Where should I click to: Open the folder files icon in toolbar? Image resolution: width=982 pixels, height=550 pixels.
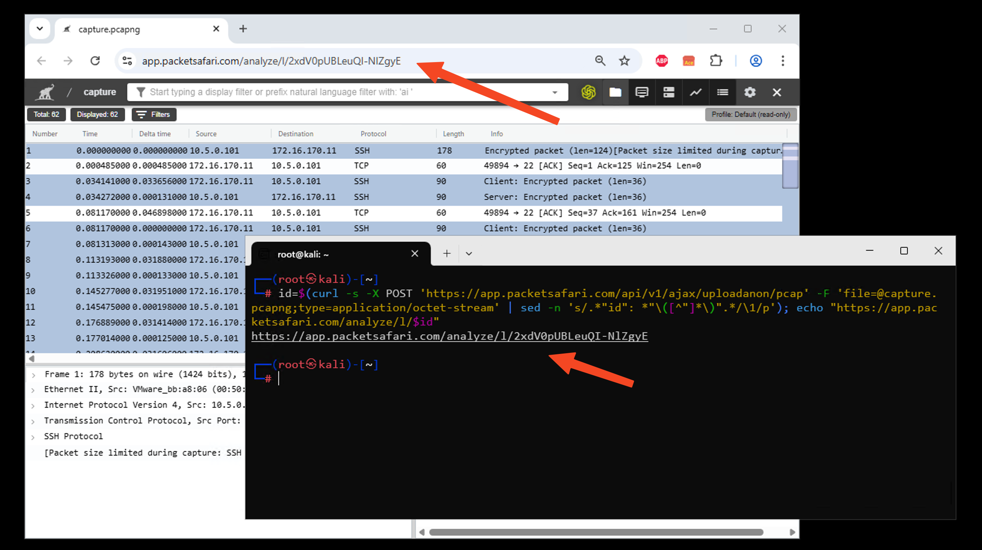615,92
